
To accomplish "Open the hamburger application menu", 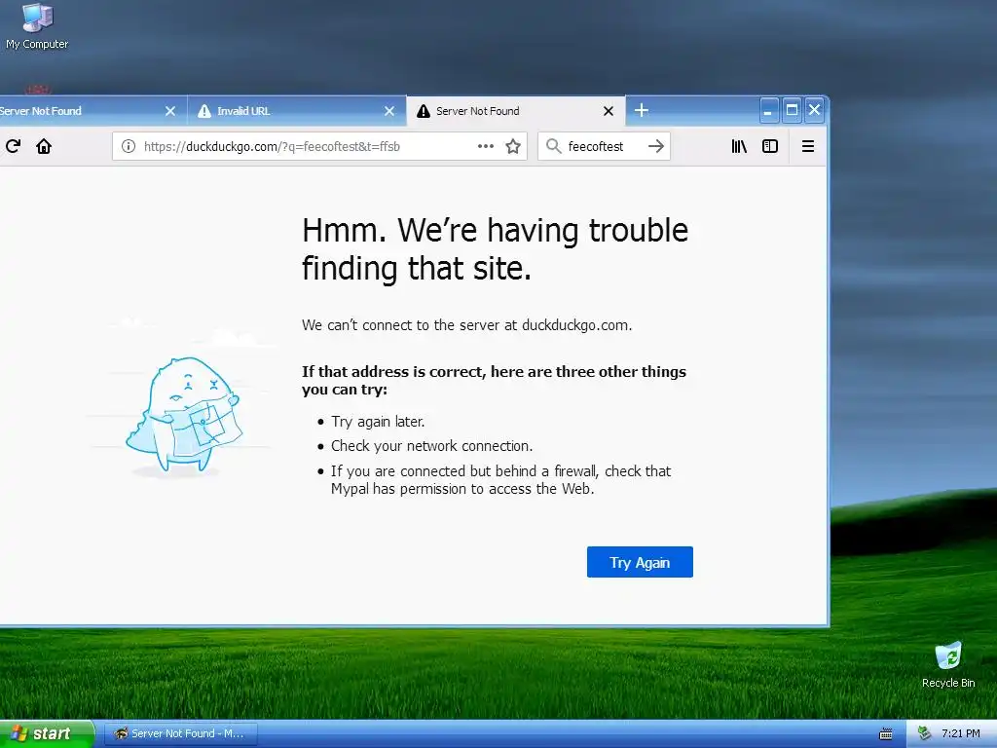I will click(x=808, y=146).
